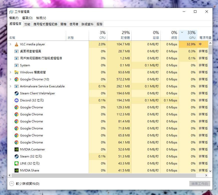Expand the Google Chrome (10) process group

click(x=10, y=79)
